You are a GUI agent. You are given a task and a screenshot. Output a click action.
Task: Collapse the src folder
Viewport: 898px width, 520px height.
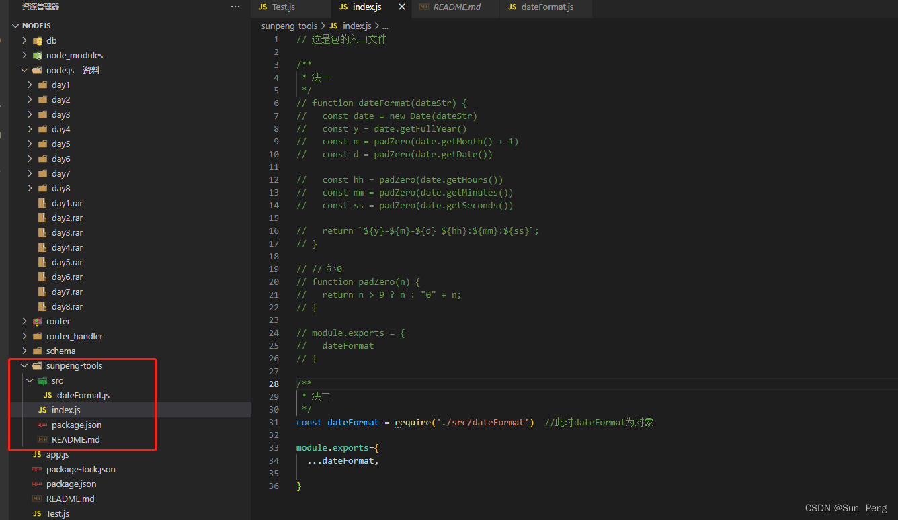[x=30, y=380]
